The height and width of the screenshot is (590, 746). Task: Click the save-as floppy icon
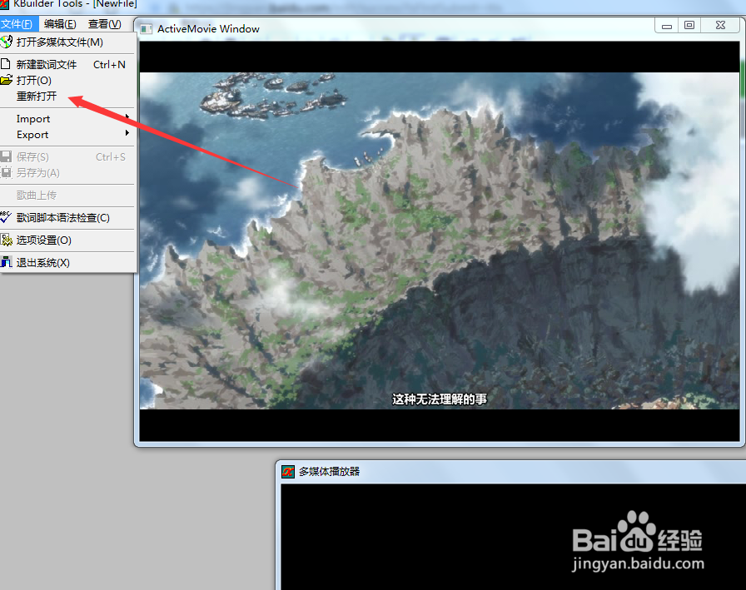[6, 173]
